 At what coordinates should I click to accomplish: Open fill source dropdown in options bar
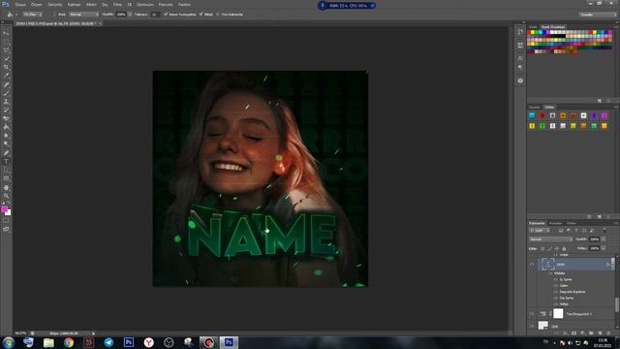(32, 15)
